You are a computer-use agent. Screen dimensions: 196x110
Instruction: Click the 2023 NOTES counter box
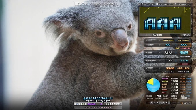pos(113,104)
